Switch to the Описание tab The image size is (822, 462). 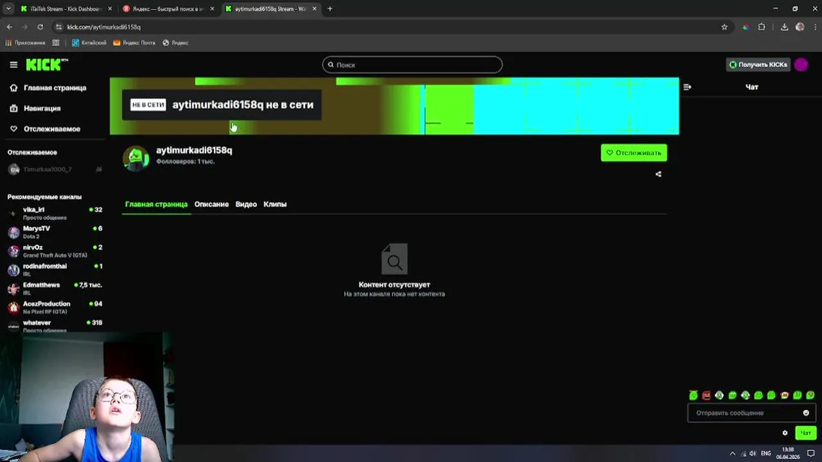[x=211, y=204]
